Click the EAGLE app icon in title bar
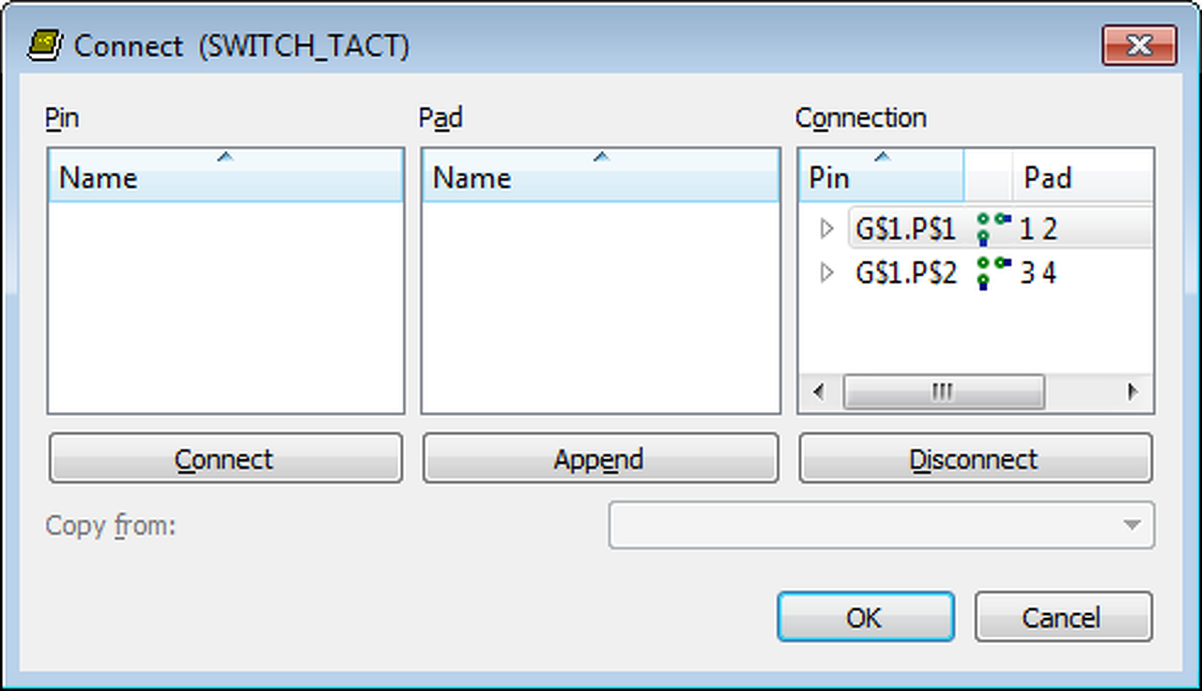Screen dimensions: 1202x691 pyautogui.click(x=46, y=45)
